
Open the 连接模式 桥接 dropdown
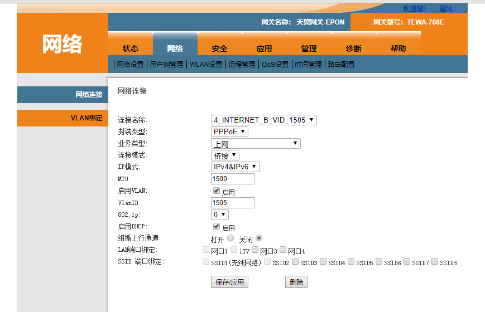pyautogui.click(x=225, y=155)
